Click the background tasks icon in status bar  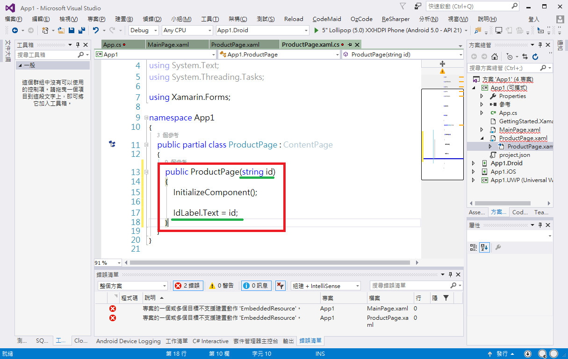point(528,354)
